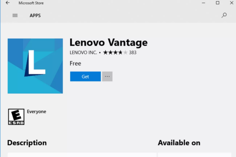View the 383 ratings count

(x=133, y=52)
